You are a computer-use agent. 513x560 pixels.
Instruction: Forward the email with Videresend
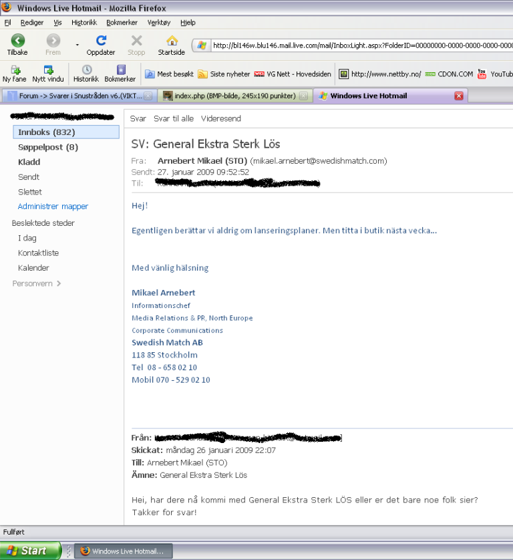click(x=220, y=118)
